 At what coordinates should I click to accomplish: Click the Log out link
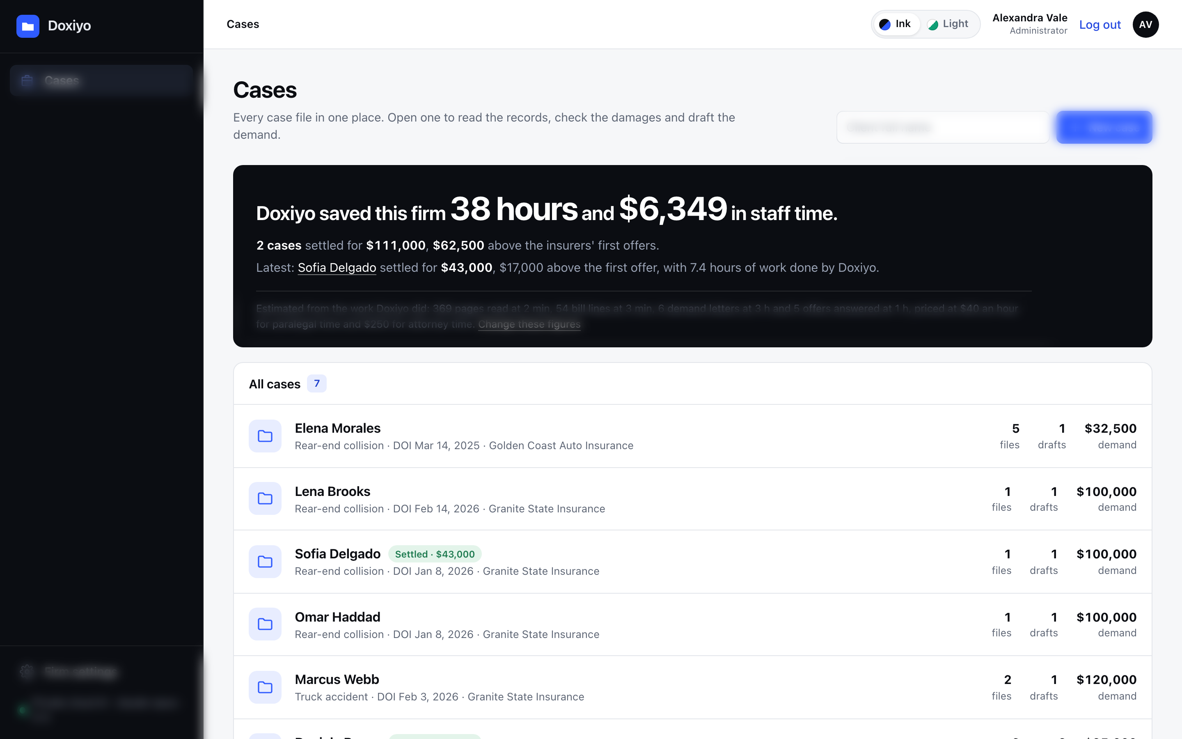tap(1100, 25)
